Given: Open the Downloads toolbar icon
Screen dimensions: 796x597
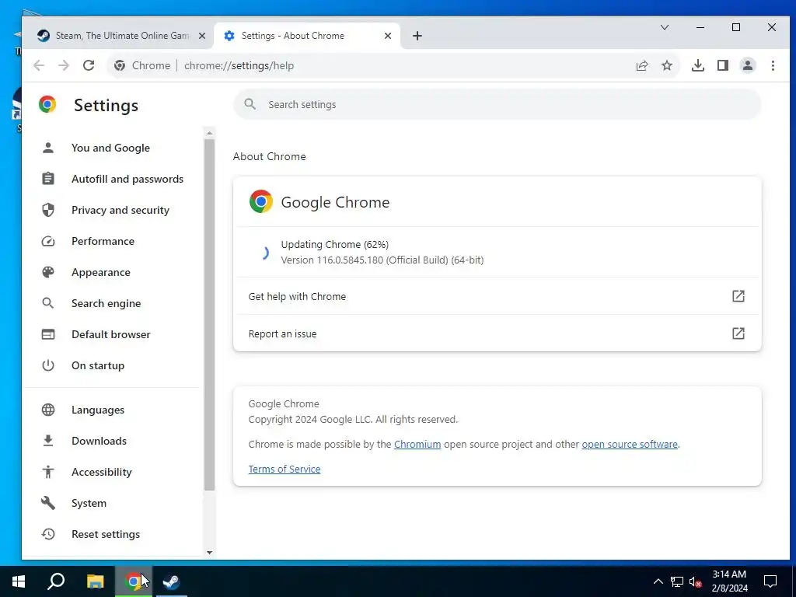Looking at the screenshot, I should [x=697, y=65].
